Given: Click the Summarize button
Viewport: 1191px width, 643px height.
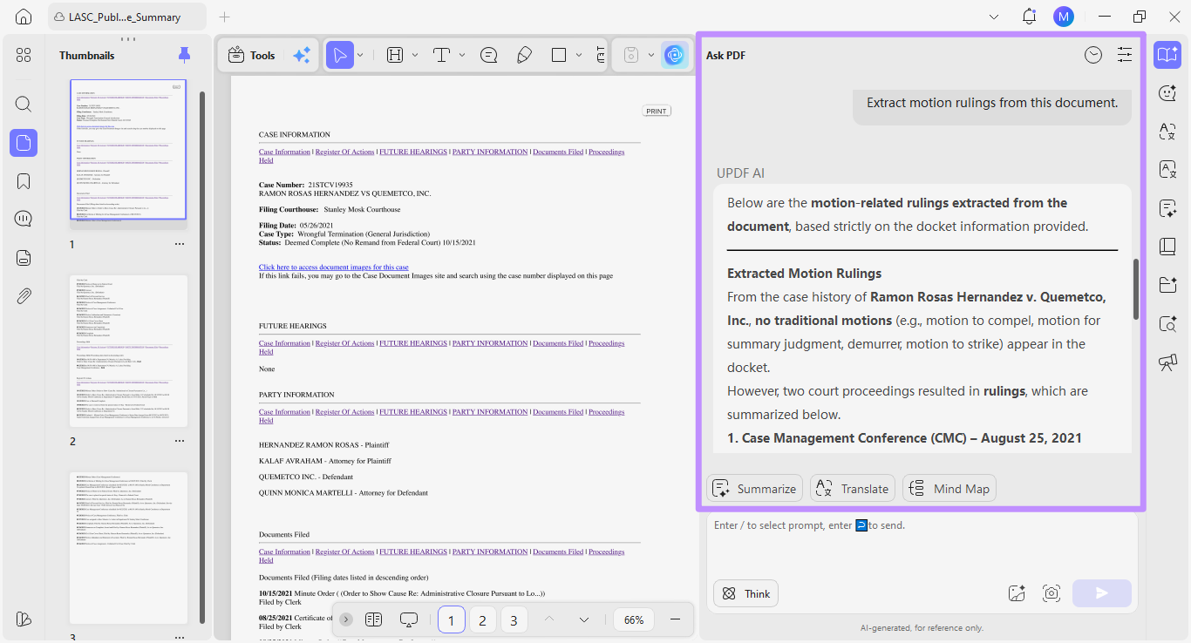Looking at the screenshot, I should click(x=755, y=488).
